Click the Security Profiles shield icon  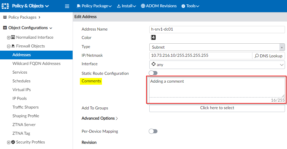click(x=13, y=142)
